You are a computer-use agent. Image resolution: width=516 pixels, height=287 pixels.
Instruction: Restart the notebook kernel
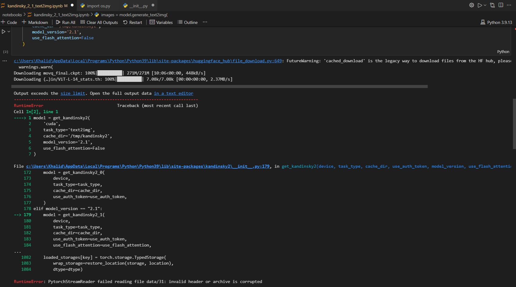(133, 22)
